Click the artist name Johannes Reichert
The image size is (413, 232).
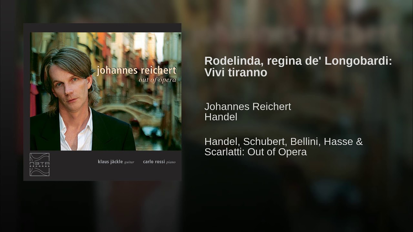(248, 107)
